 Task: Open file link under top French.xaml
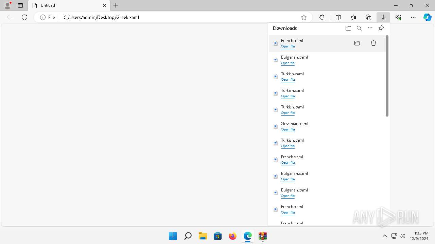coord(288,46)
